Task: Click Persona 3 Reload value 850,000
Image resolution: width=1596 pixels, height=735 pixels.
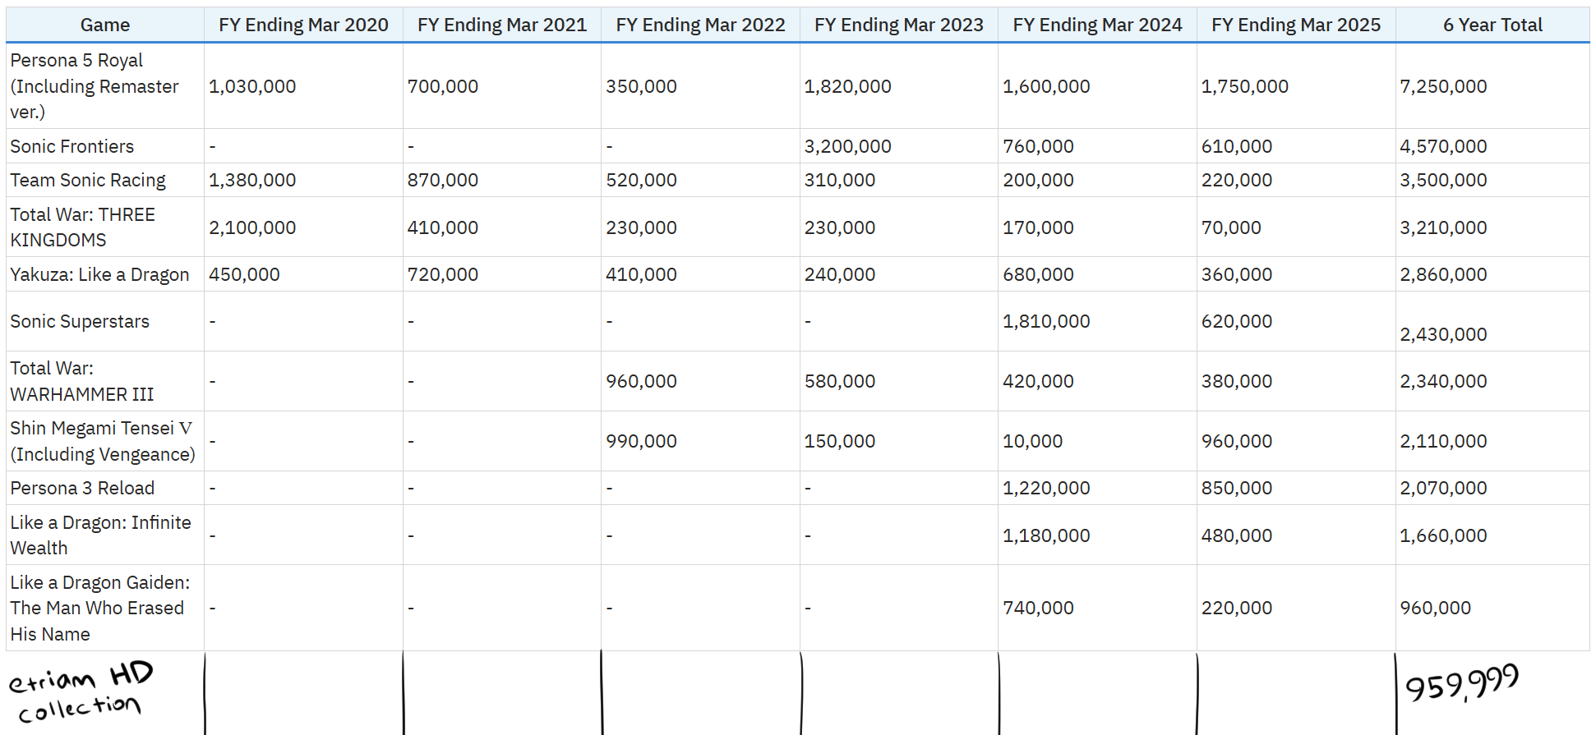Action: point(1236,488)
